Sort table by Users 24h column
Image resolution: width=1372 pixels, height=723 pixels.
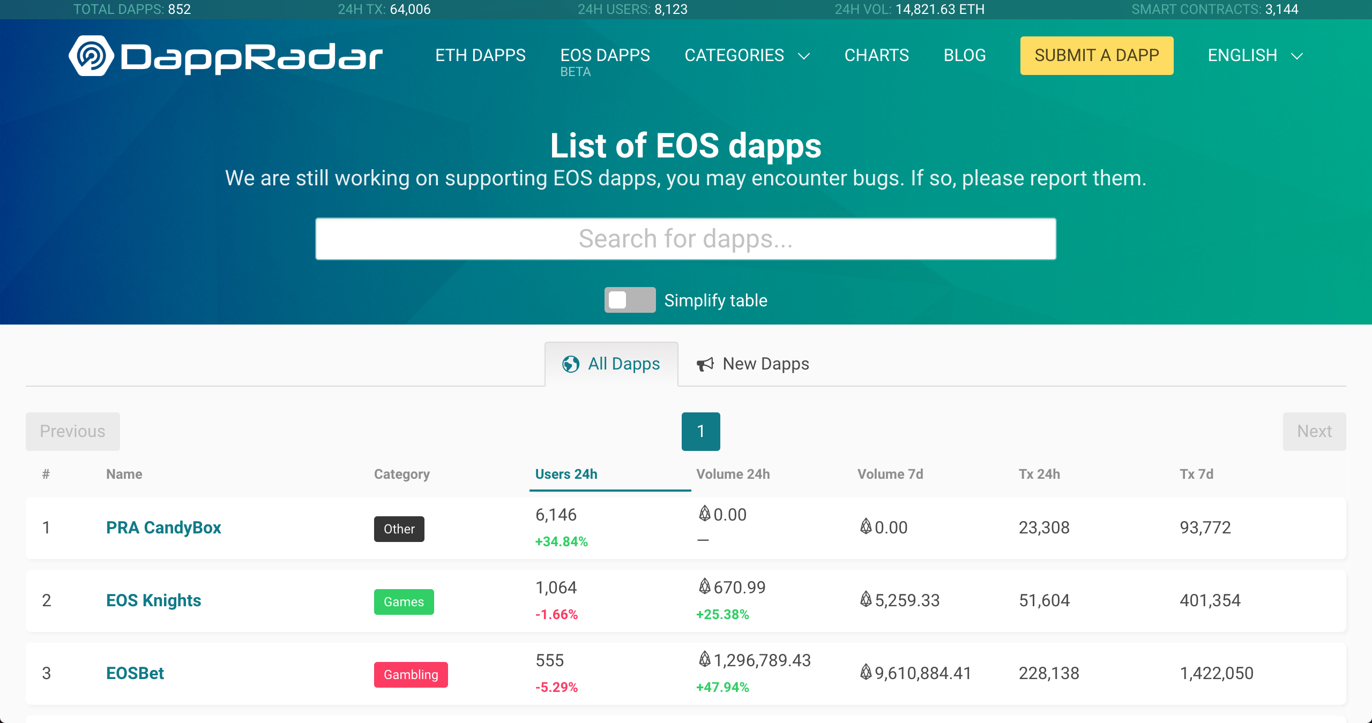pos(566,474)
